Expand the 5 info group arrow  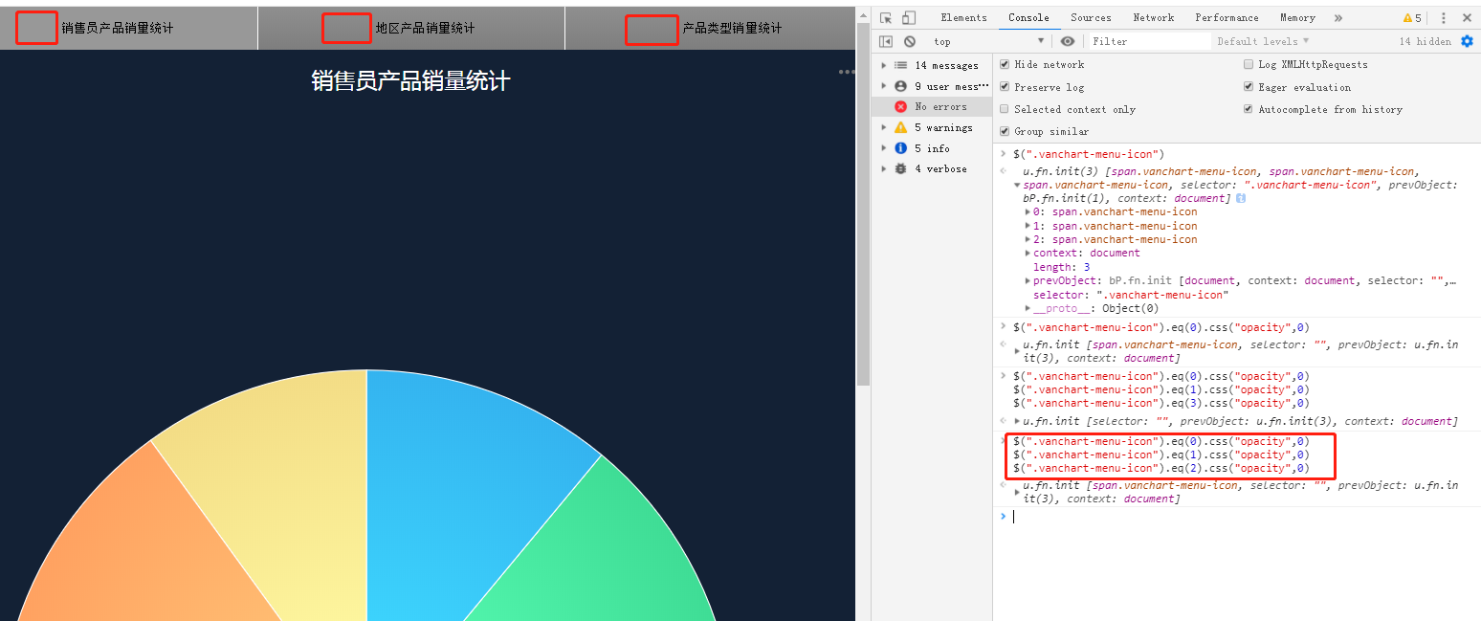(884, 148)
